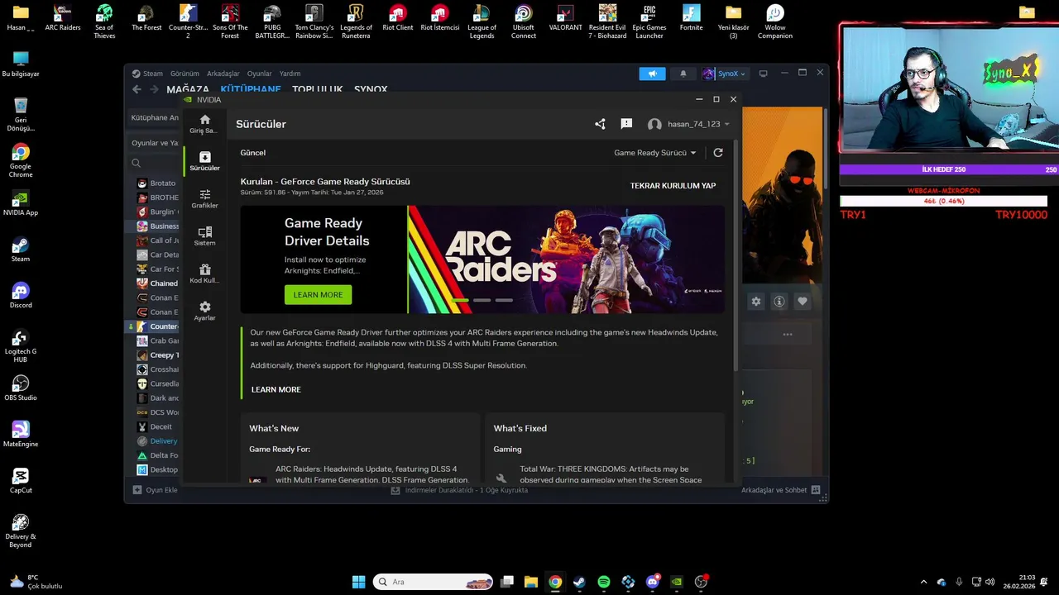Open the Kod Kullan redeem gift icon

[x=204, y=274]
